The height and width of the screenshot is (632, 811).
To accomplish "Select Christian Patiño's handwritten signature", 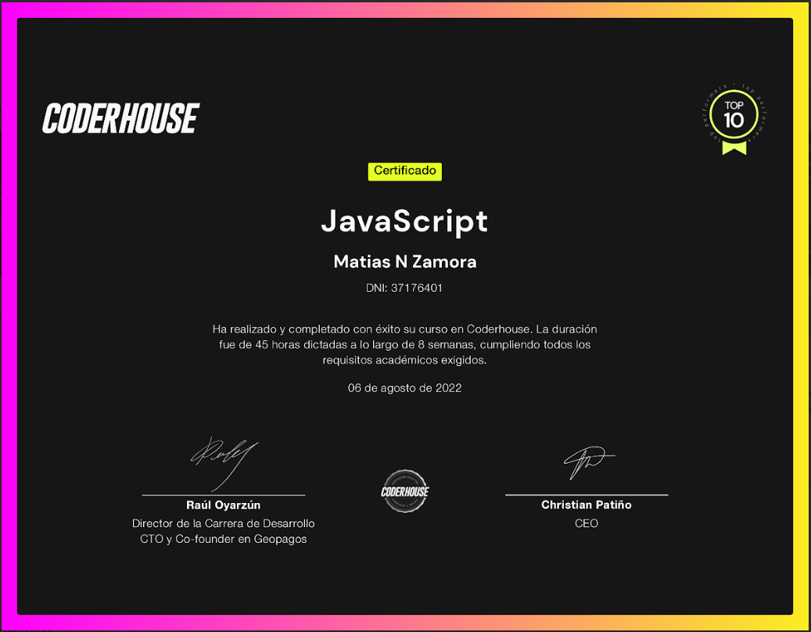I will point(587,463).
